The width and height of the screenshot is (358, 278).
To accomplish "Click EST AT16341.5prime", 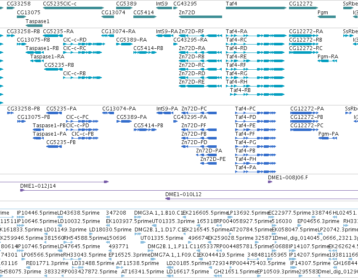I will click(143, 272).
